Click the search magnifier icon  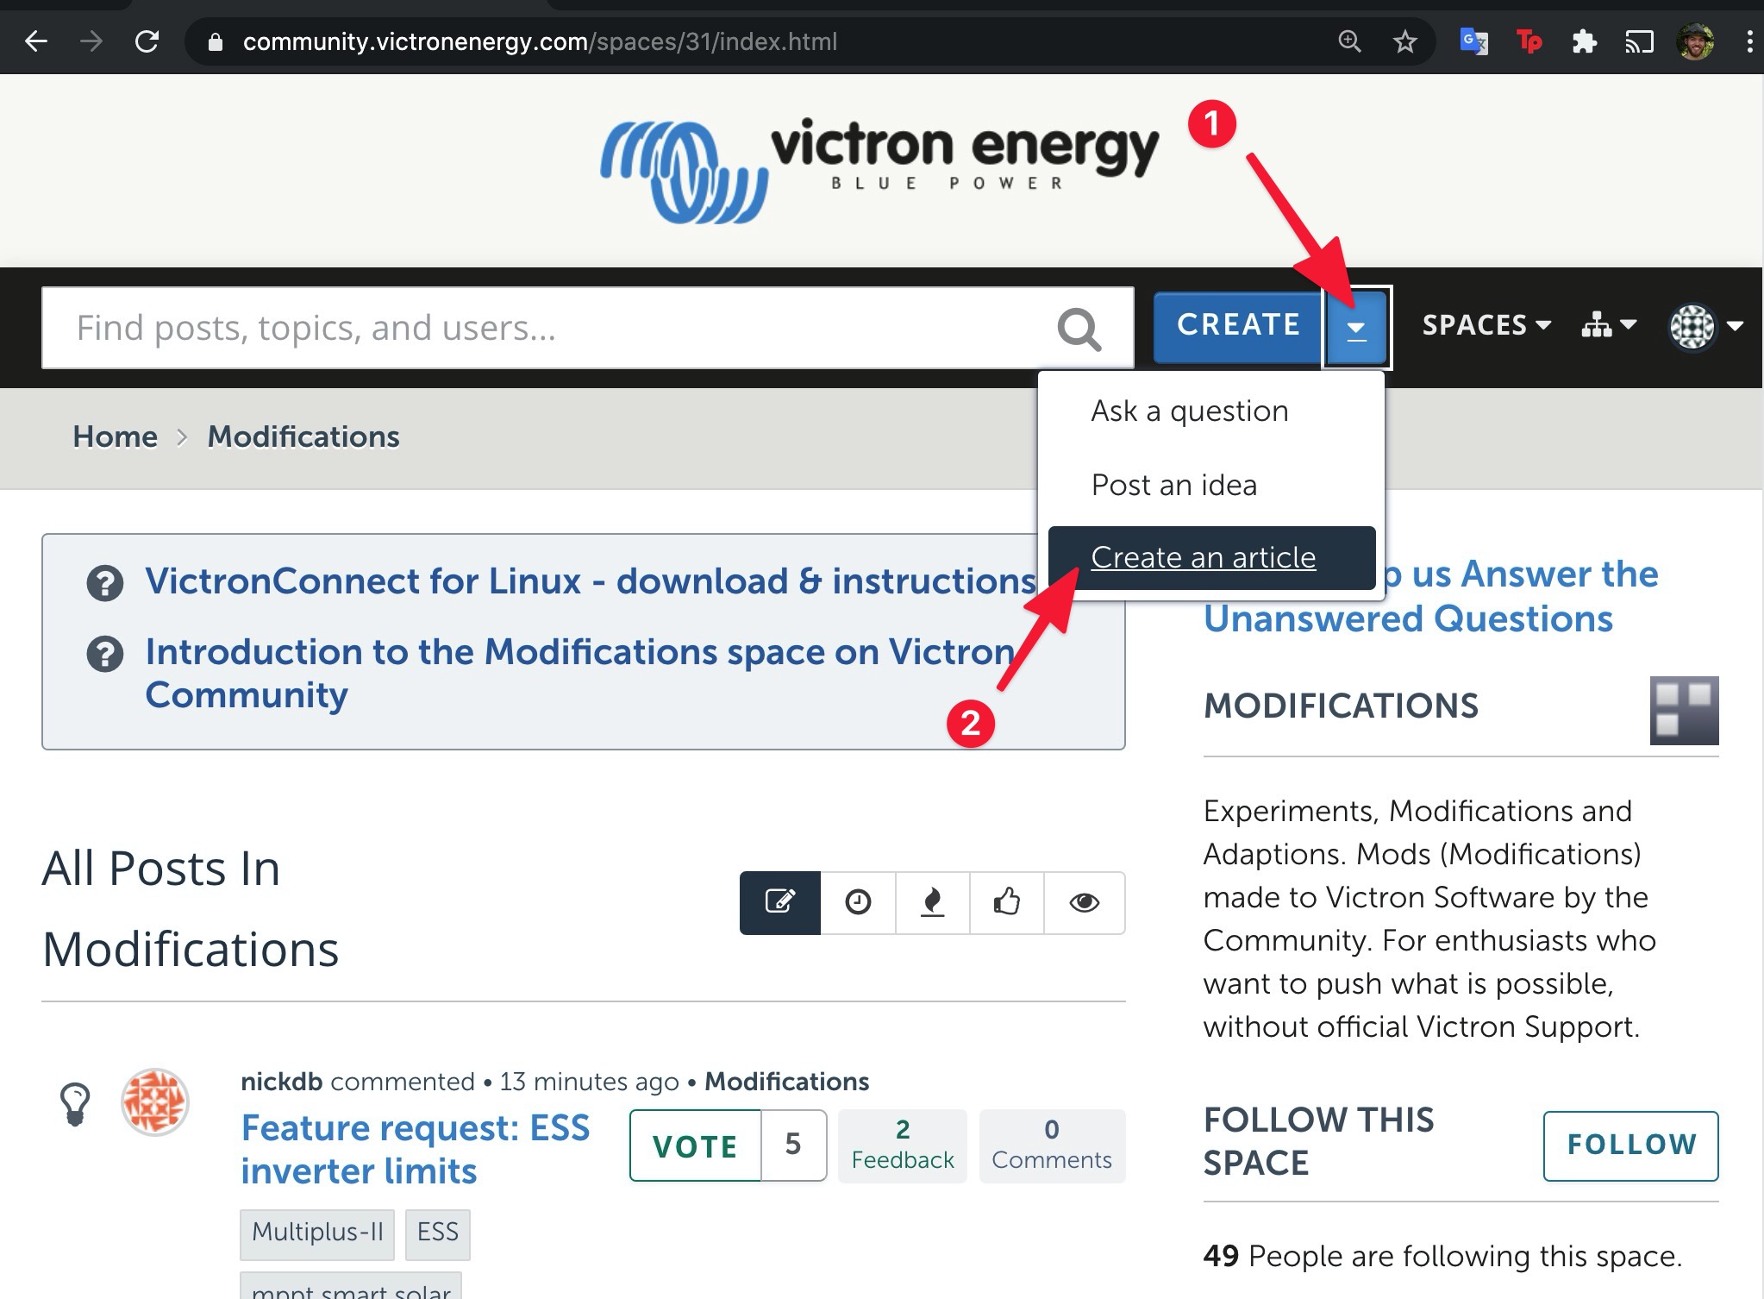pos(1079,329)
